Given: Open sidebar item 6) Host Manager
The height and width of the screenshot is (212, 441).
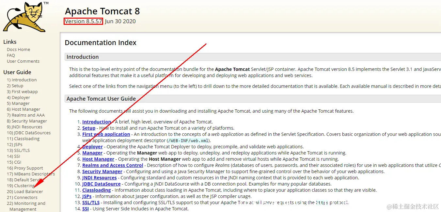Looking at the screenshot, I should (x=24, y=109).
